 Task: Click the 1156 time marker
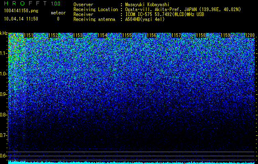151,35
